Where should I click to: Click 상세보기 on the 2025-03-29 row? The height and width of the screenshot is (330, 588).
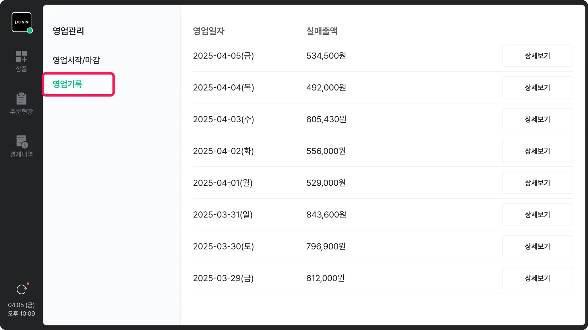coord(537,278)
